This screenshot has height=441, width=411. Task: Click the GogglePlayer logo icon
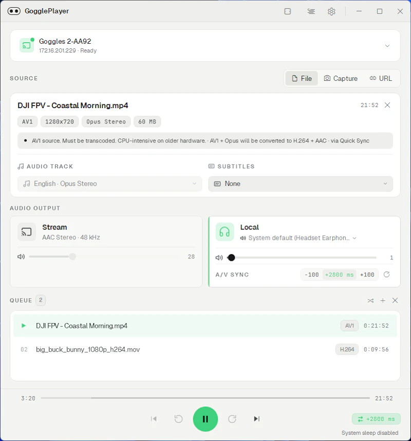[14, 11]
